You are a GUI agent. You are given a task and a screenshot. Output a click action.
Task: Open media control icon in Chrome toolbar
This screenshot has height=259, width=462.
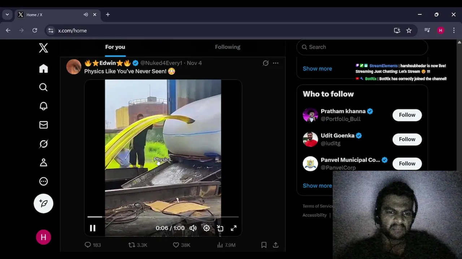click(x=427, y=31)
